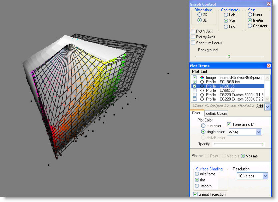Enable the Spectrum Locus checkbox
The width and height of the screenshot is (278, 202).
tap(193, 43)
